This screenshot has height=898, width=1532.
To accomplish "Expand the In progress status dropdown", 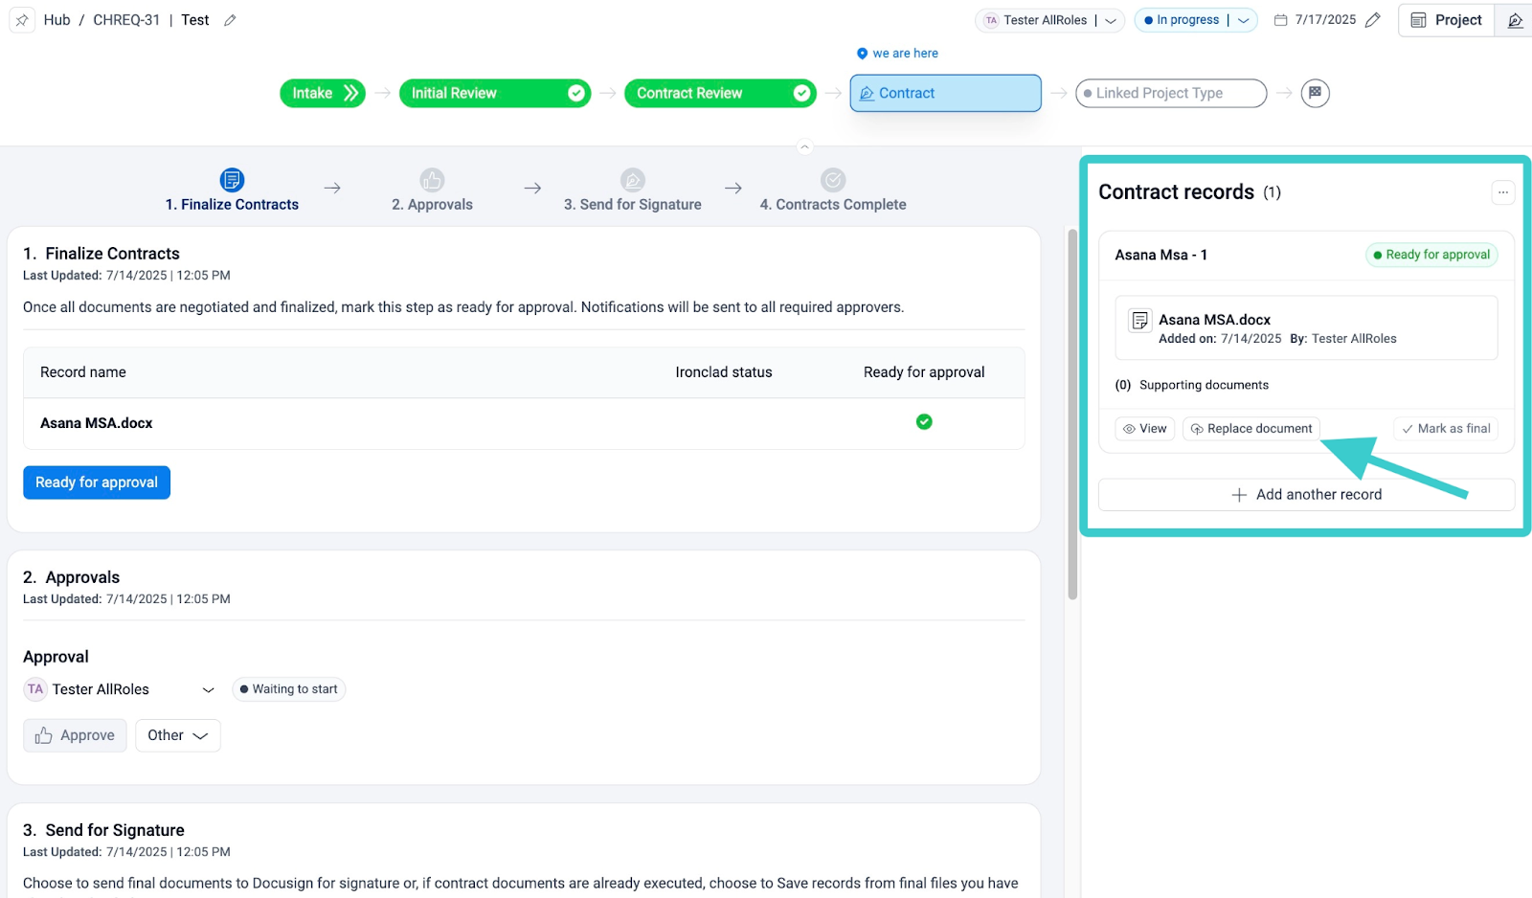I will pyautogui.click(x=1243, y=20).
